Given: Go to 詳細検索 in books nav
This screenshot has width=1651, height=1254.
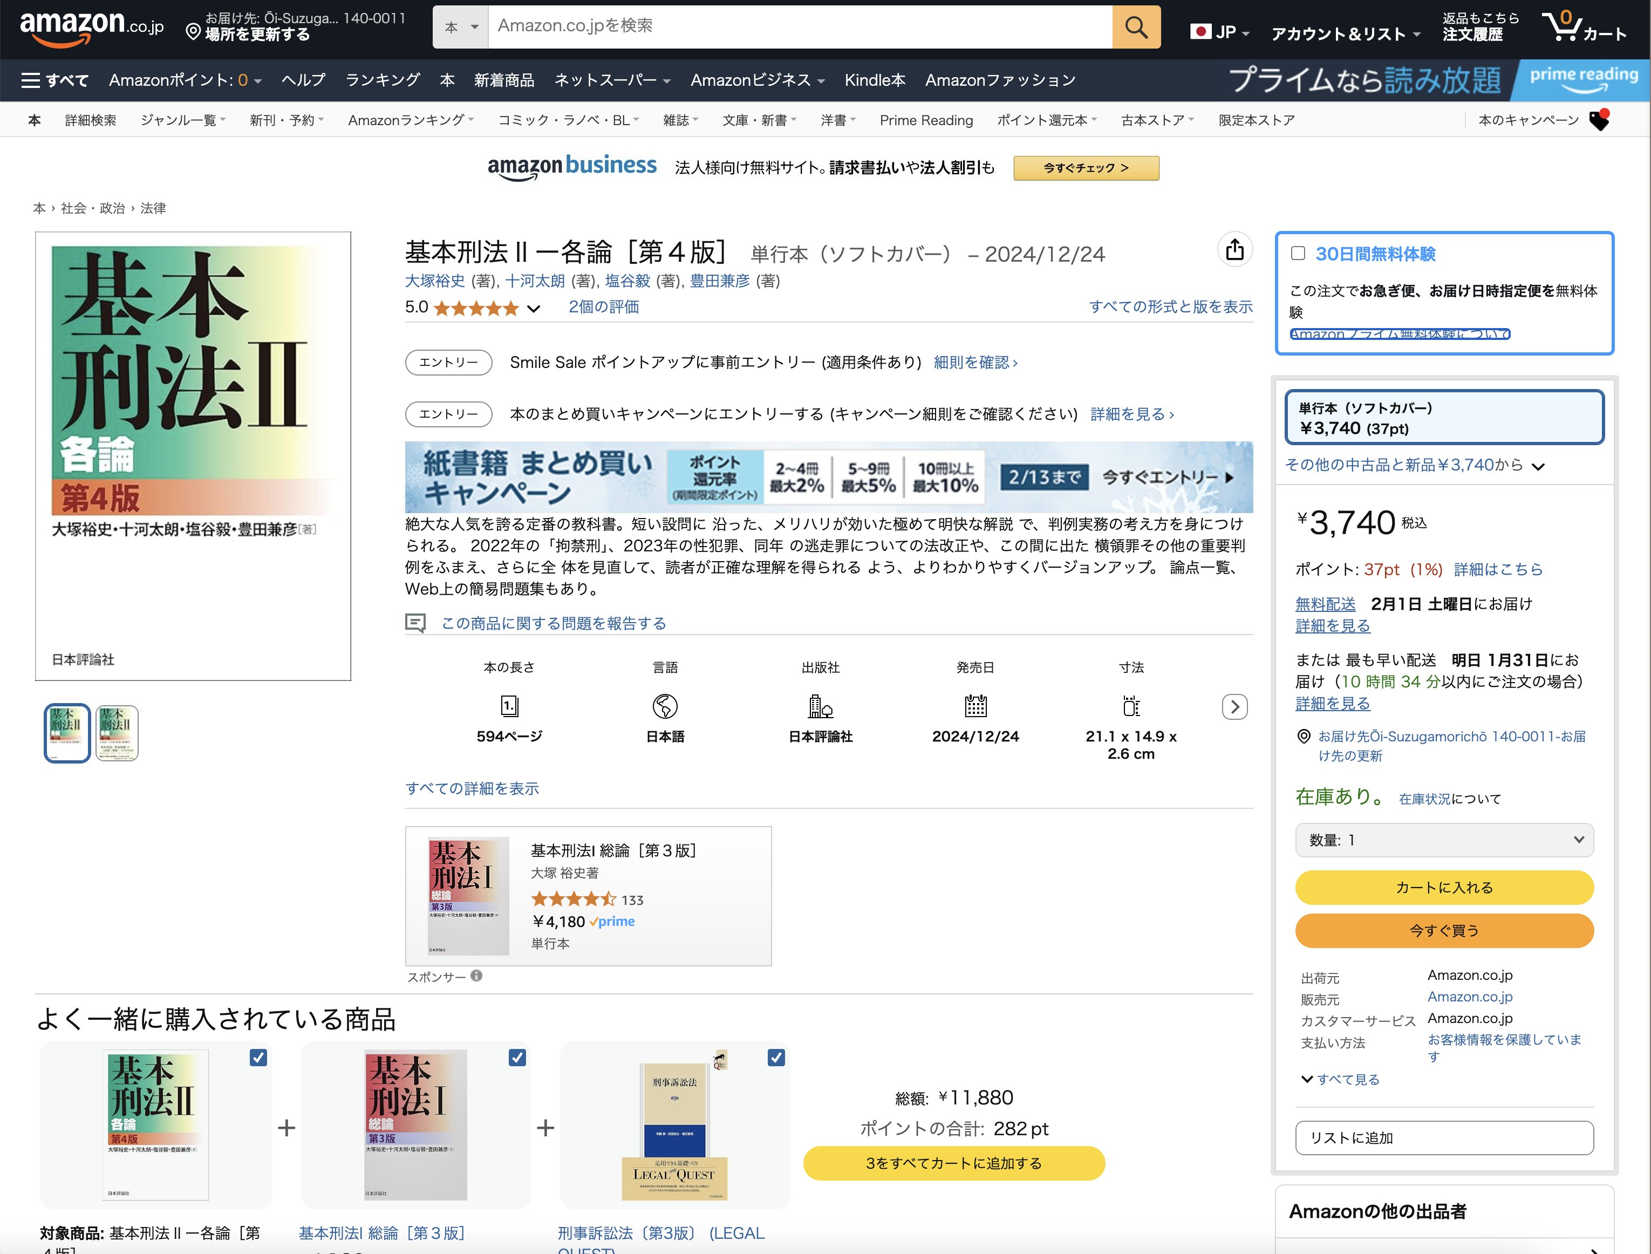Looking at the screenshot, I should [x=90, y=120].
